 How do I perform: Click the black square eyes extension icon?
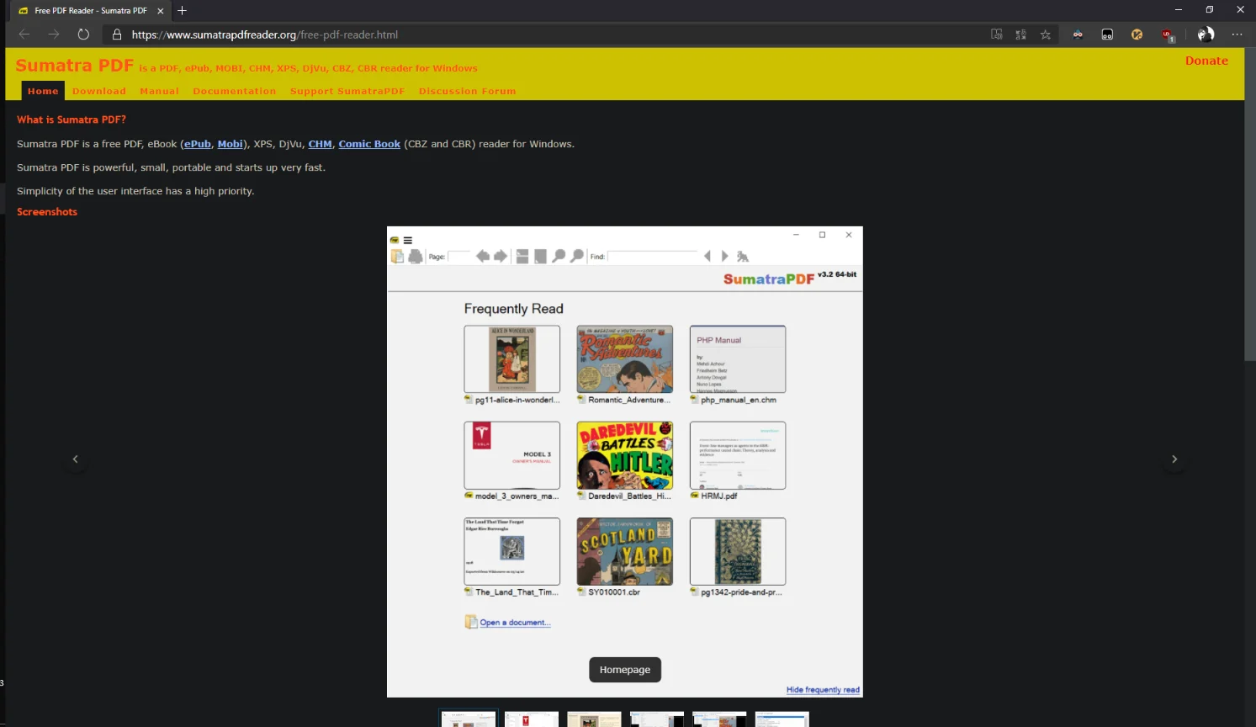[1107, 34]
